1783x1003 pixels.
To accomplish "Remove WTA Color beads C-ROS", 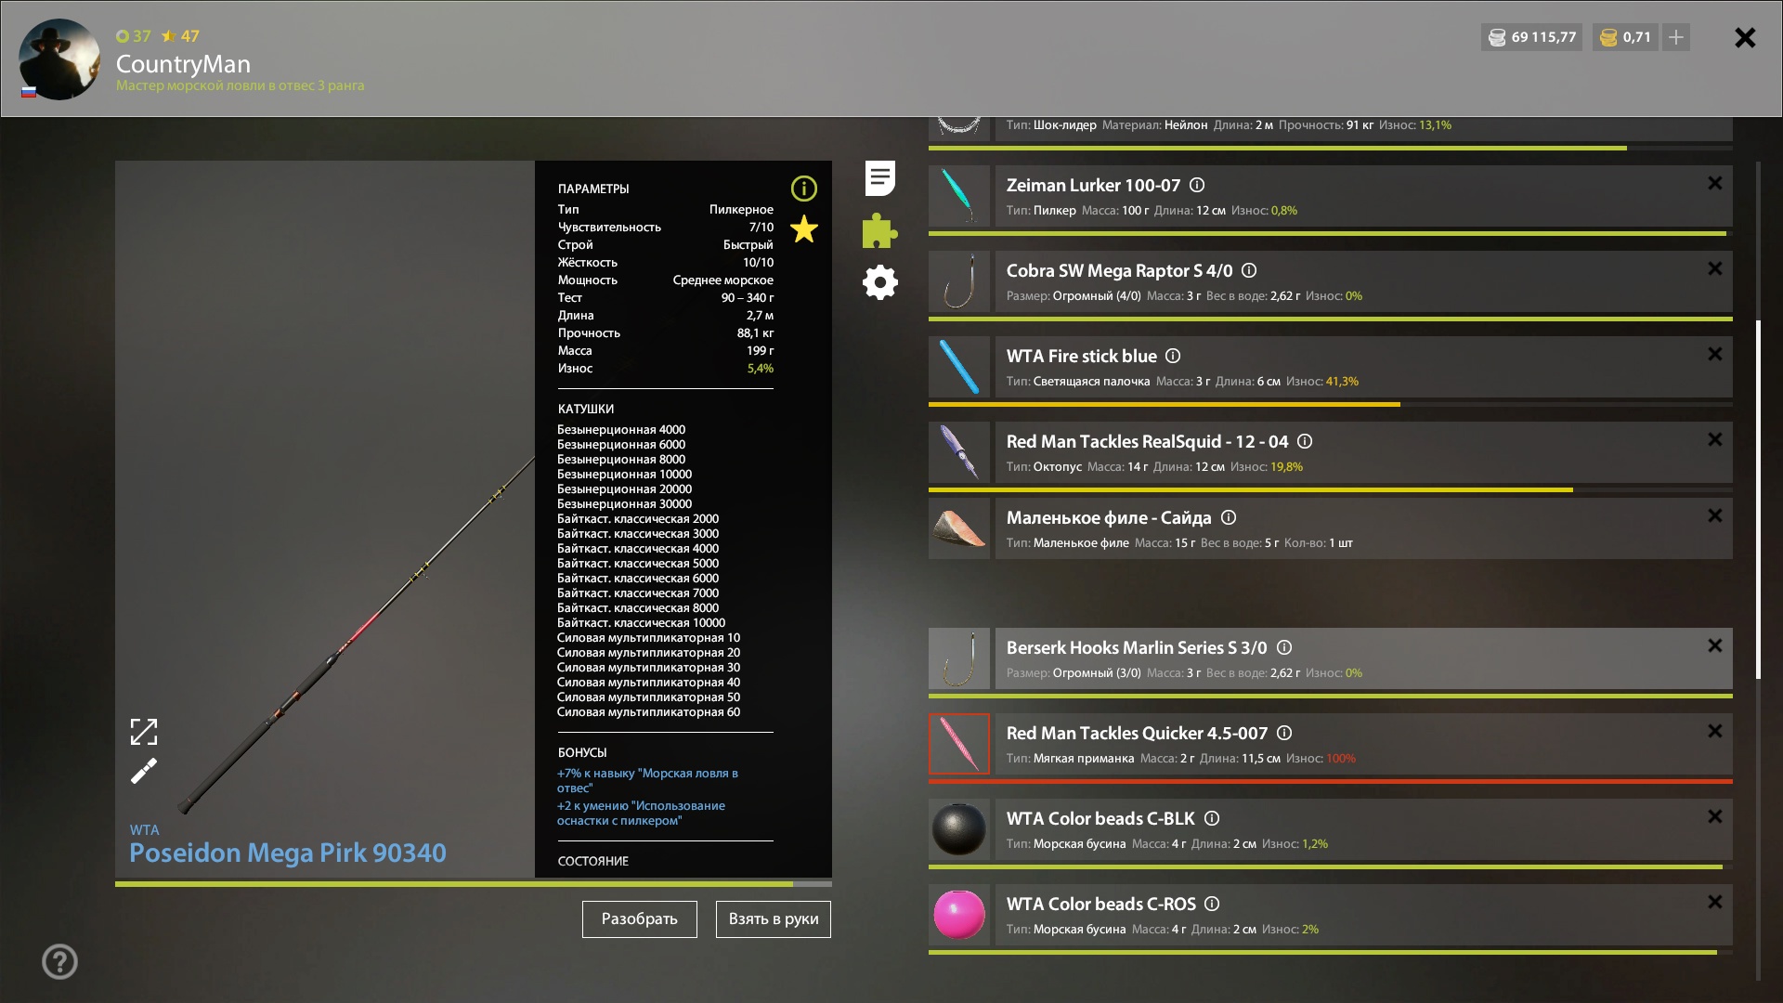I will pyautogui.click(x=1714, y=902).
